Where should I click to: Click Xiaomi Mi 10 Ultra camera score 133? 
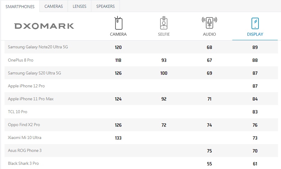[x=118, y=138]
